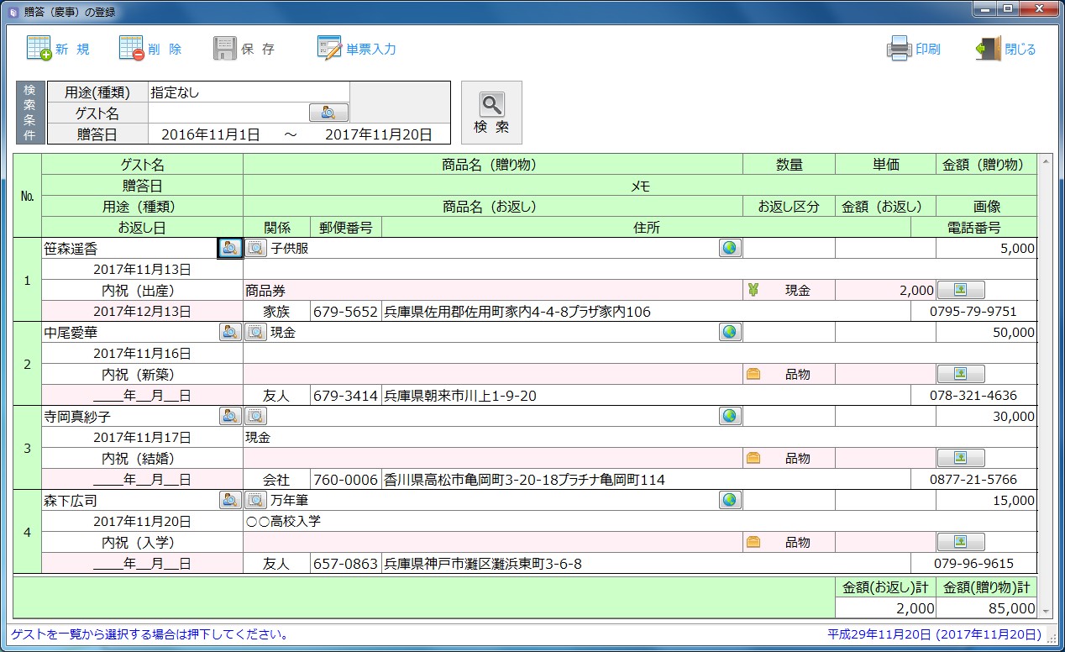Click the return date 2017年12月13日 cell
This screenshot has height=652, width=1065.
click(x=142, y=312)
